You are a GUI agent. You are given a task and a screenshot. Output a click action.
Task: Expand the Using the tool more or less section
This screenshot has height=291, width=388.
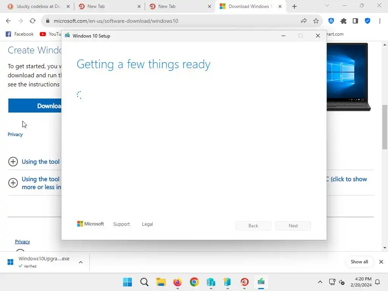[x=13, y=183]
